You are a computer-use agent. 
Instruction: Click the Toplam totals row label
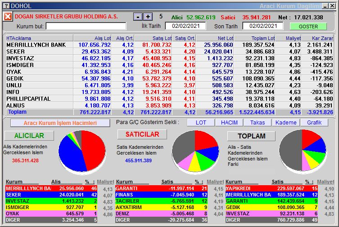coord(17,112)
